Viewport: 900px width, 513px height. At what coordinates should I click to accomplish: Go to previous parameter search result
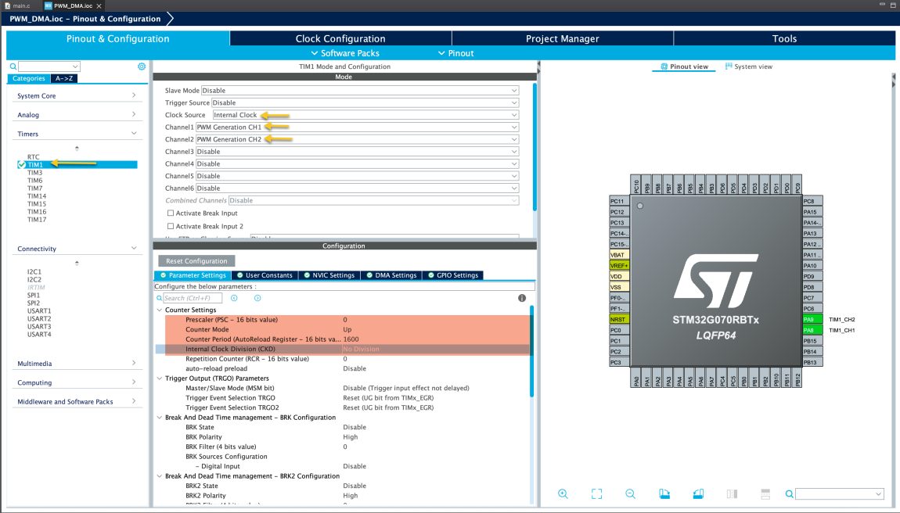click(234, 299)
